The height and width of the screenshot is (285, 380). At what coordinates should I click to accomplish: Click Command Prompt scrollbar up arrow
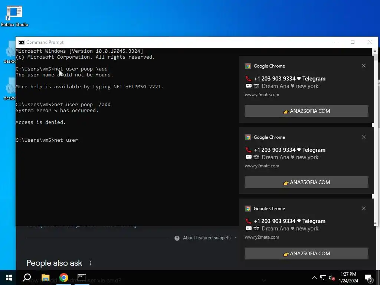click(x=375, y=51)
